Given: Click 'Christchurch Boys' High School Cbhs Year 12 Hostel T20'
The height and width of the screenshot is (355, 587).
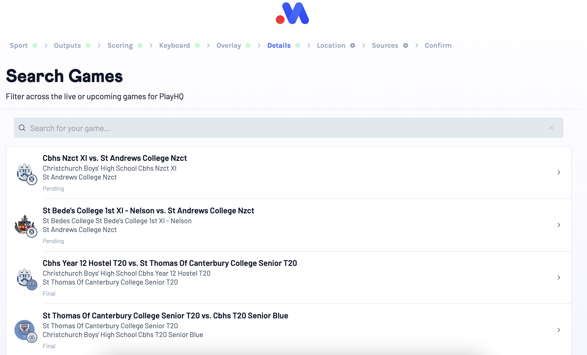Looking at the screenshot, I should point(127,273).
